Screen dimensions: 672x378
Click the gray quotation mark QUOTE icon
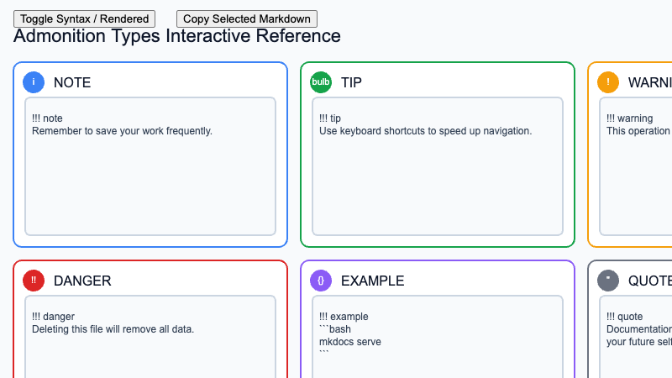pos(608,281)
